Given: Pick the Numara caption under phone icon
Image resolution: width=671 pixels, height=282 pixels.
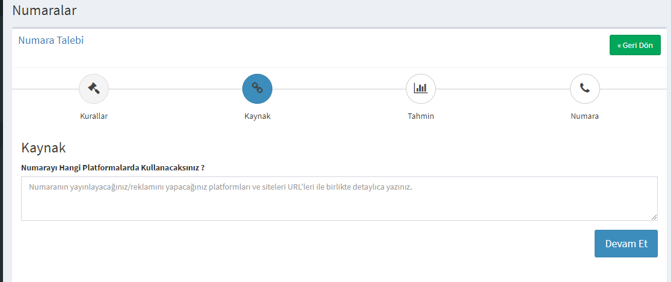Looking at the screenshot, I should [x=584, y=116].
